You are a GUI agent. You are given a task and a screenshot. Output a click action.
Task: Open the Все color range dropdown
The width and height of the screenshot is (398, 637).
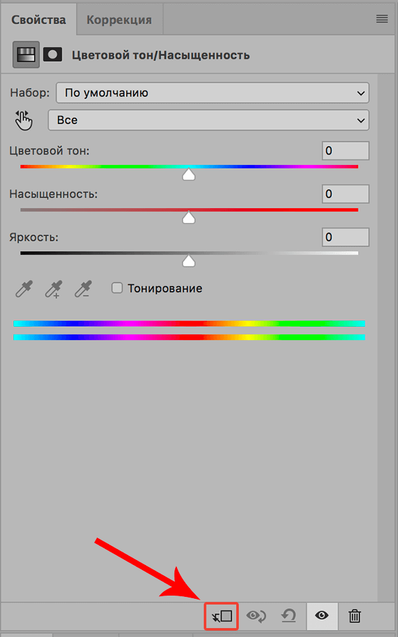208,120
